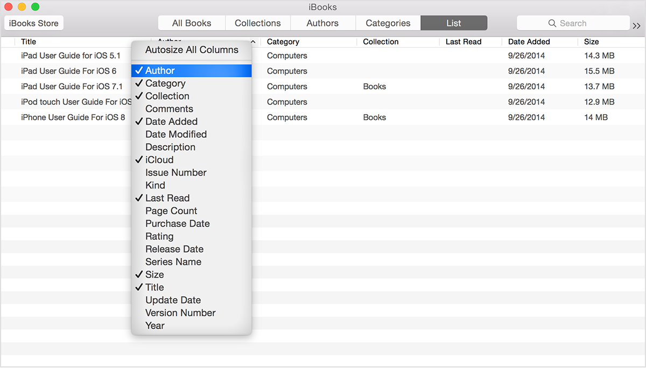Select iPhone User Guide For iOS 8
The width and height of the screenshot is (646, 368).
coord(73,117)
